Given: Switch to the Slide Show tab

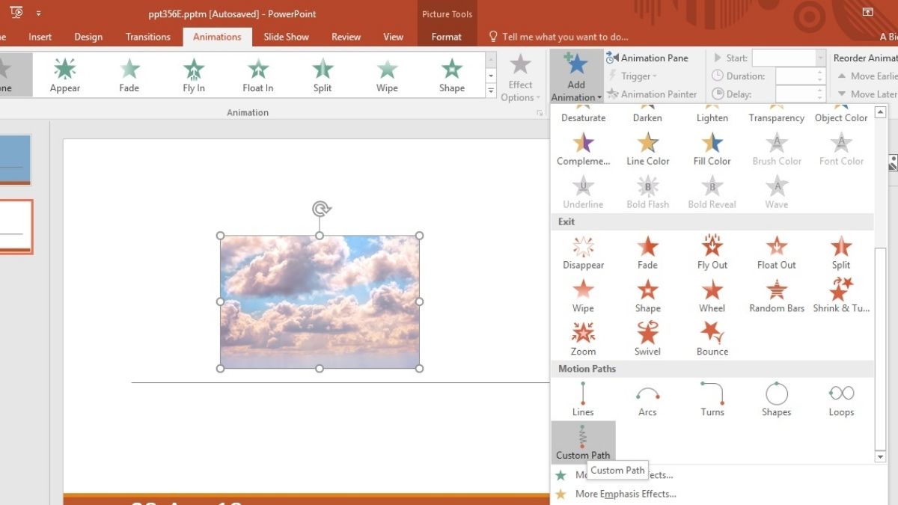Looking at the screenshot, I should point(286,36).
